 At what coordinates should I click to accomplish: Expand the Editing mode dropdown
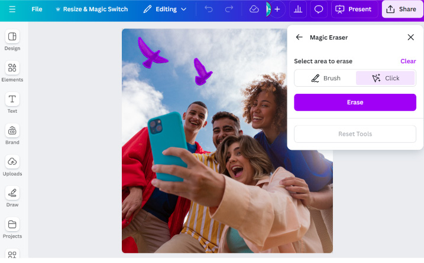tap(165, 9)
